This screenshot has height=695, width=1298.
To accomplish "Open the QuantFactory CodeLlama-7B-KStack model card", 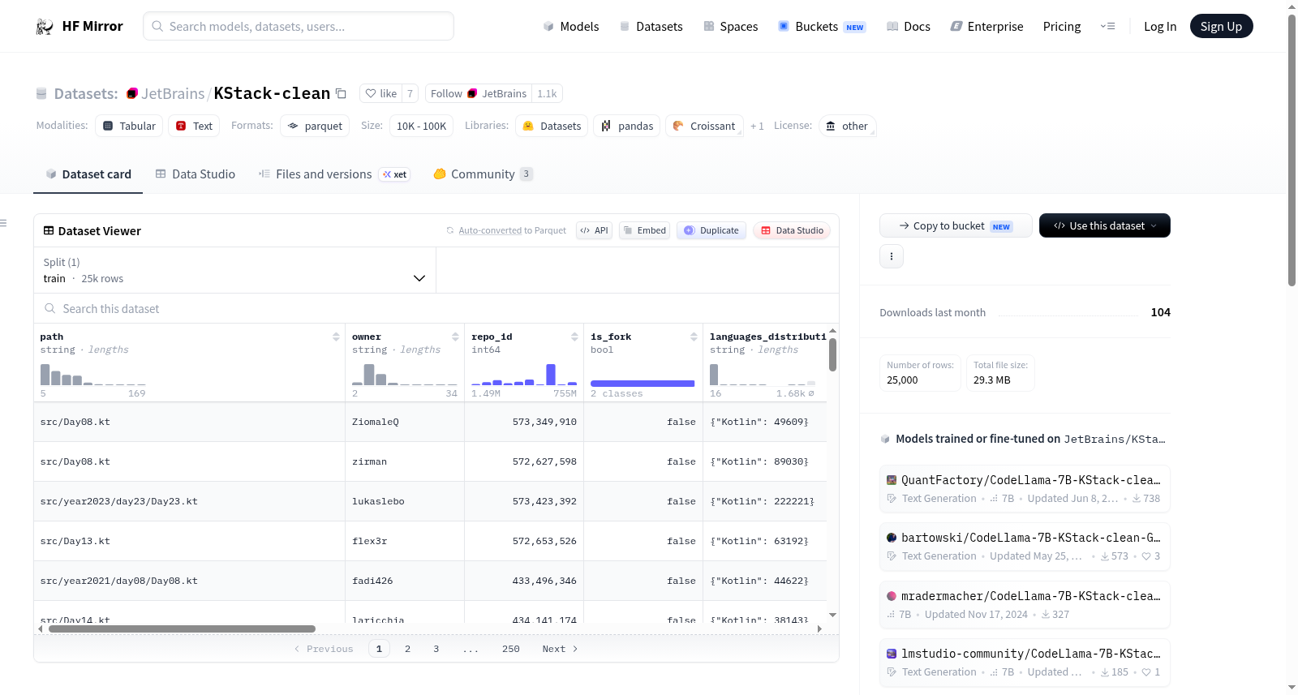I will tap(1025, 489).
